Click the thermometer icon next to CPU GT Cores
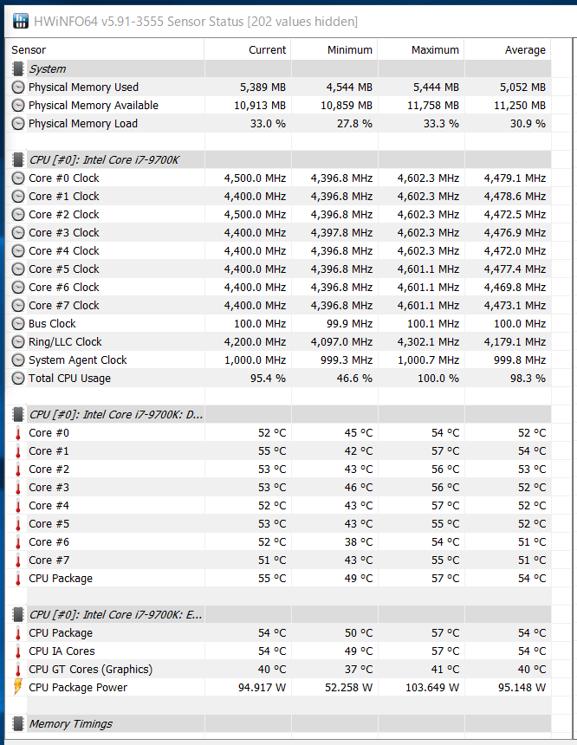The image size is (577, 745). 18,670
